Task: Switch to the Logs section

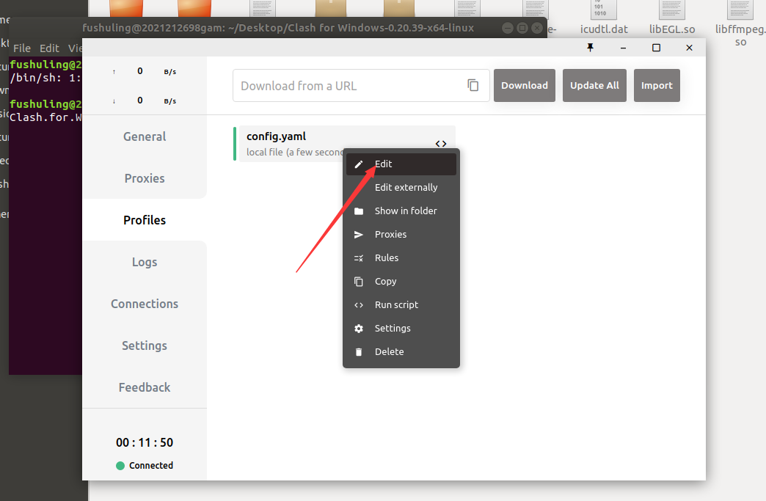Action: [145, 262]
